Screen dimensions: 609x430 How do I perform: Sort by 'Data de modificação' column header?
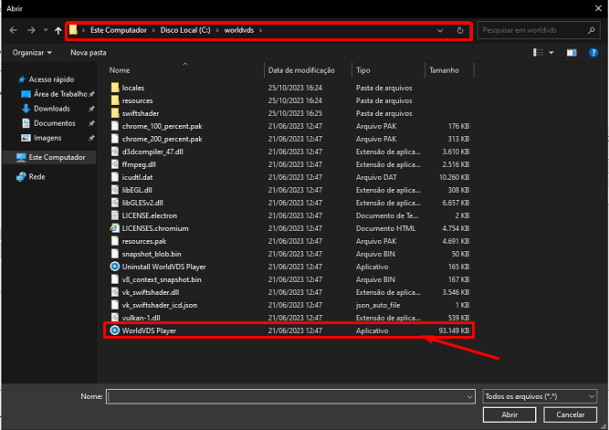[301, 70]
